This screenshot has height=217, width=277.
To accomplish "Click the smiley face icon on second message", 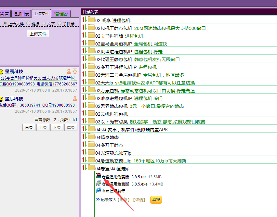I will coord(1,99).
